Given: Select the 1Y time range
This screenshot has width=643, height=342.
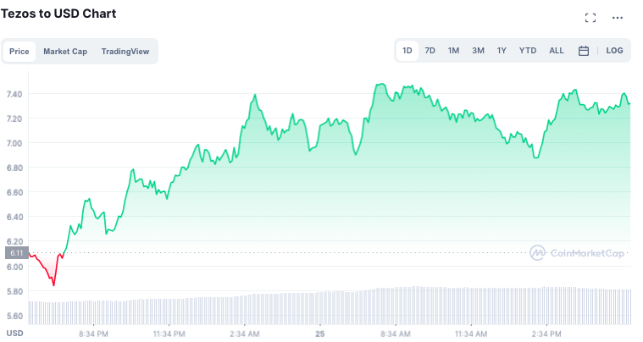Looking at the screenshot, I should (x=502, y=51).
